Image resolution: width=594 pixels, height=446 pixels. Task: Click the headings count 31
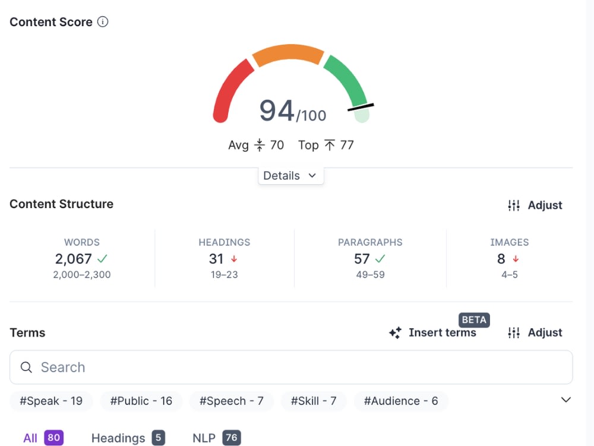[216, 259]
